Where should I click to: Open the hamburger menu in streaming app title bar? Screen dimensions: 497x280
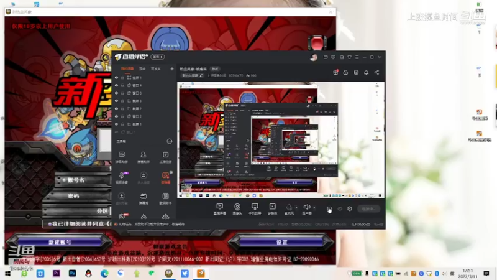click(x=357, y=57)
